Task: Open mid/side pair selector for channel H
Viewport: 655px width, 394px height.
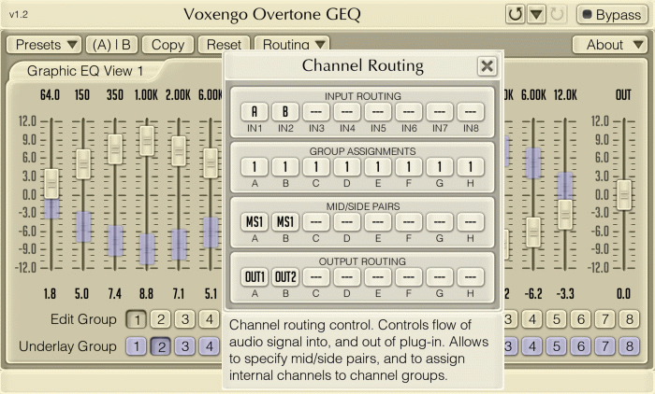Action: [x=471, y=222]
